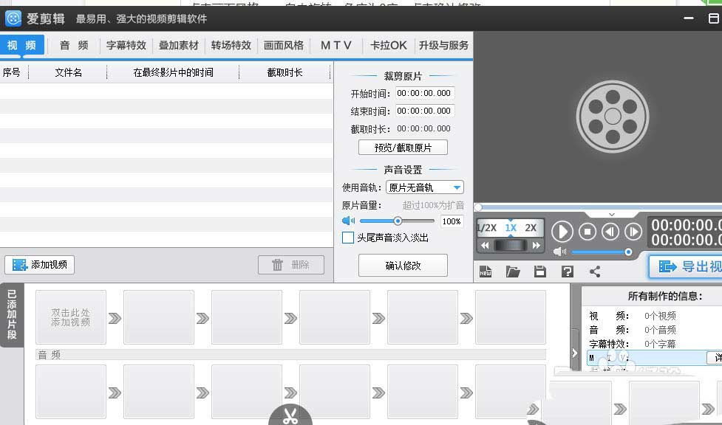The image size is (722, 425).
Task: Click the stop playback button
Action: tap(587, 232)
